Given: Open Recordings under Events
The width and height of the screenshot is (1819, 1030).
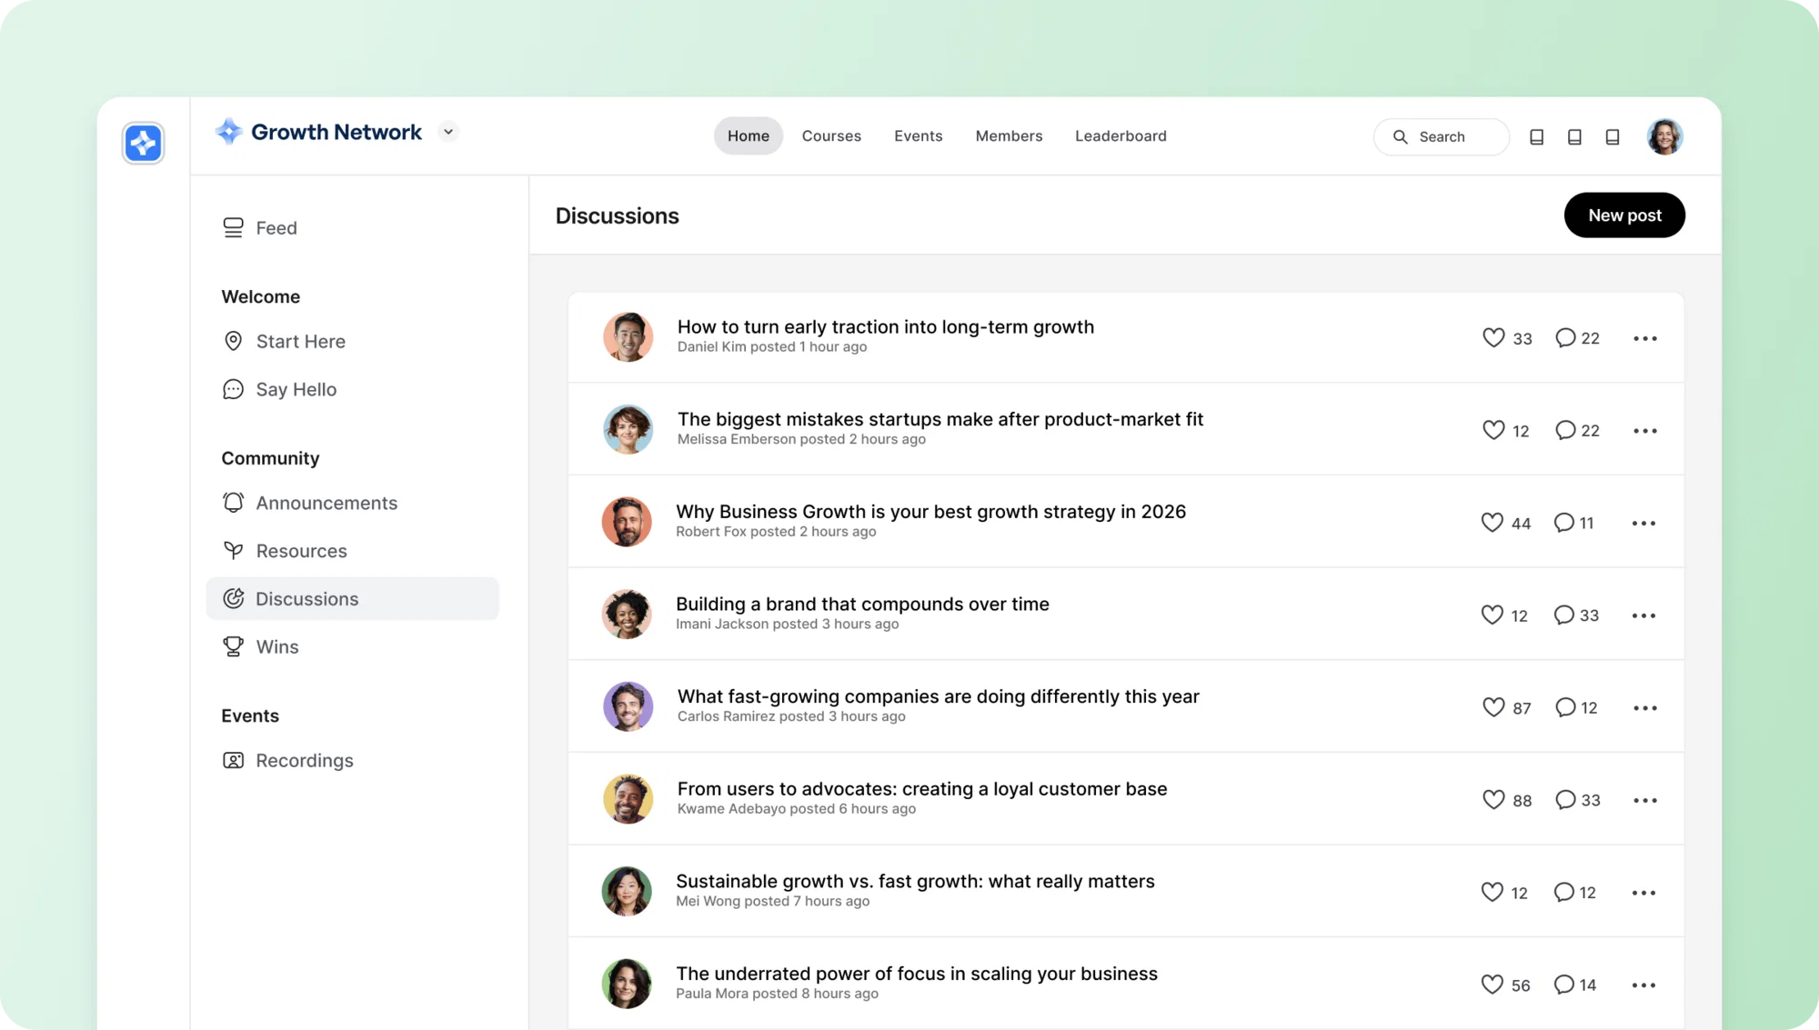Looking at the screenshot, I should click(x=288, y=760).
